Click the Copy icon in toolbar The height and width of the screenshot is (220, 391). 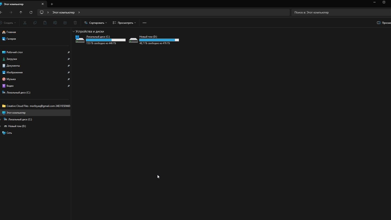[35, 23]
